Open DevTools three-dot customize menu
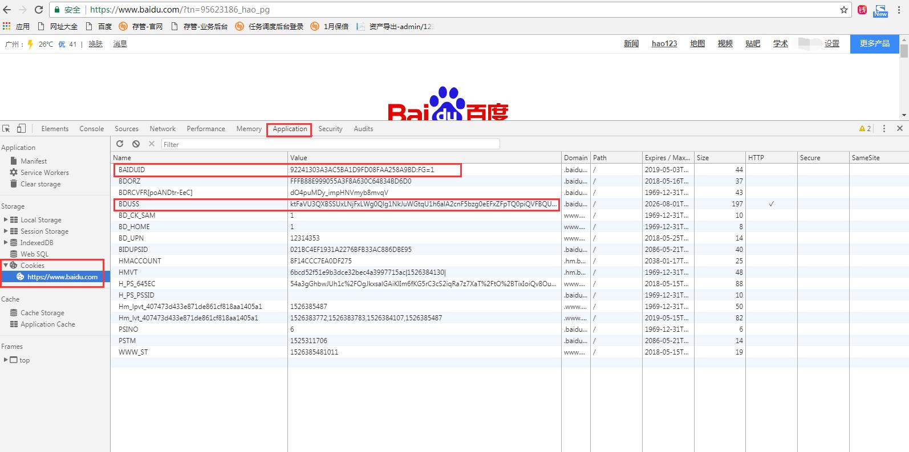The width and height of the screenshot is (909, 452). (x=884, y=129)
